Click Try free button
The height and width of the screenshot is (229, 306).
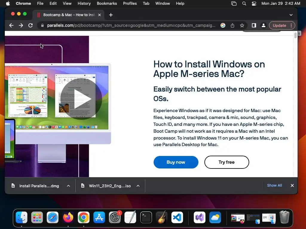[x=227, y=162]
